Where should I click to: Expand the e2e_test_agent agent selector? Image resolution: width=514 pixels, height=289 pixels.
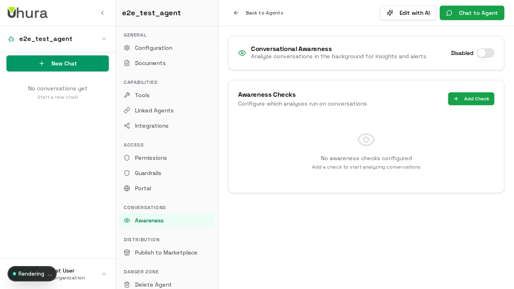(x=104, y=39)
